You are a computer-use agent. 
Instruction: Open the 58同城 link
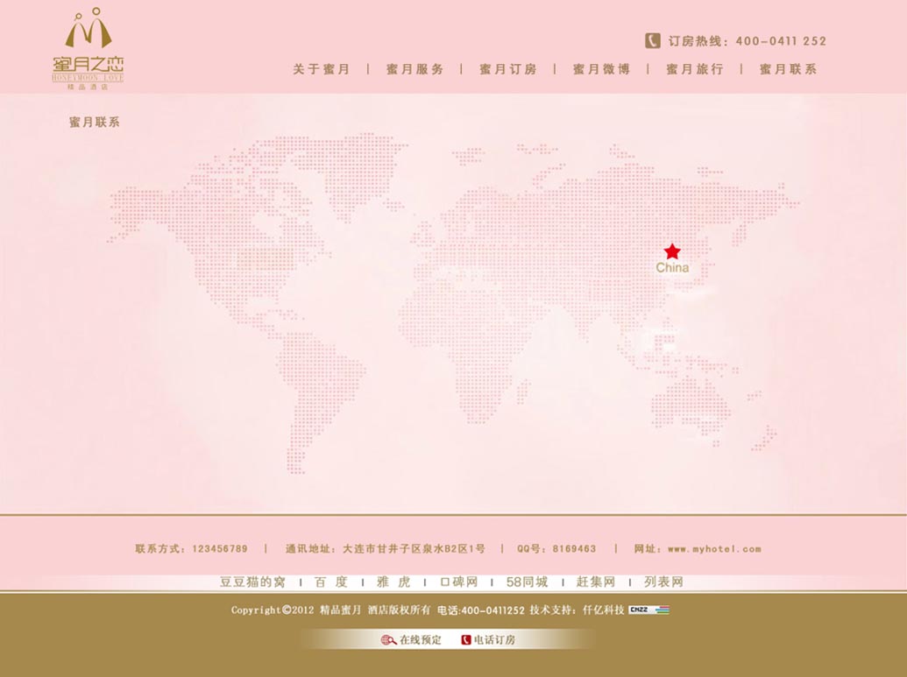[x=527, y=582]
